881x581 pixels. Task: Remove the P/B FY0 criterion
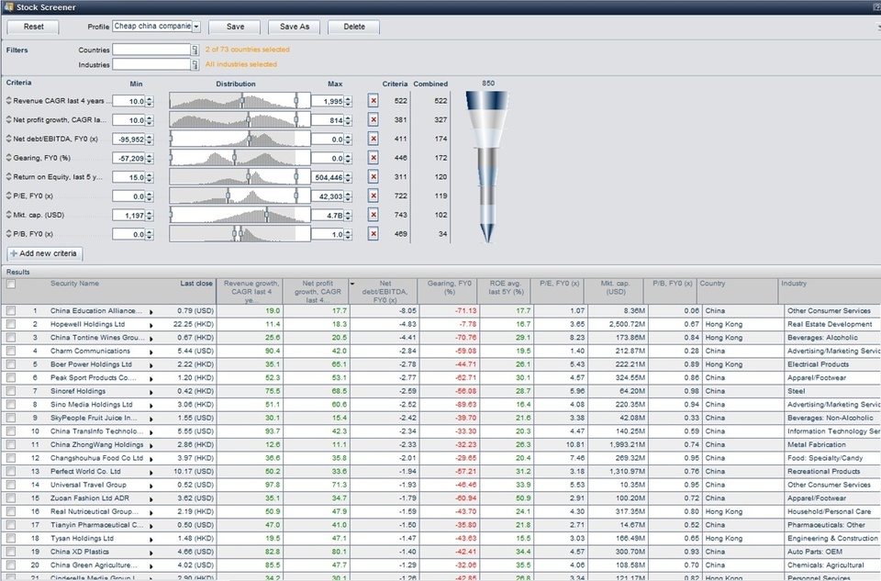click(x=374, y=234)
